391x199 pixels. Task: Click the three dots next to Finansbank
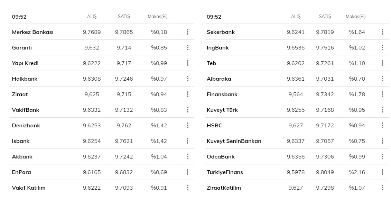point(382,94)
